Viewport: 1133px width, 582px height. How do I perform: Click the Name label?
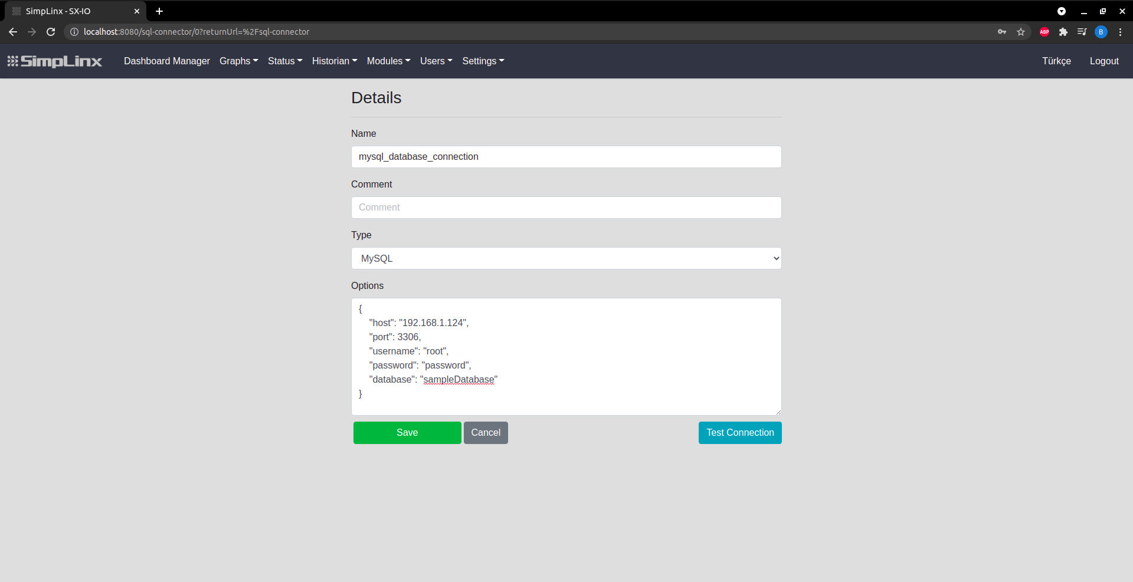click(364, 134)
